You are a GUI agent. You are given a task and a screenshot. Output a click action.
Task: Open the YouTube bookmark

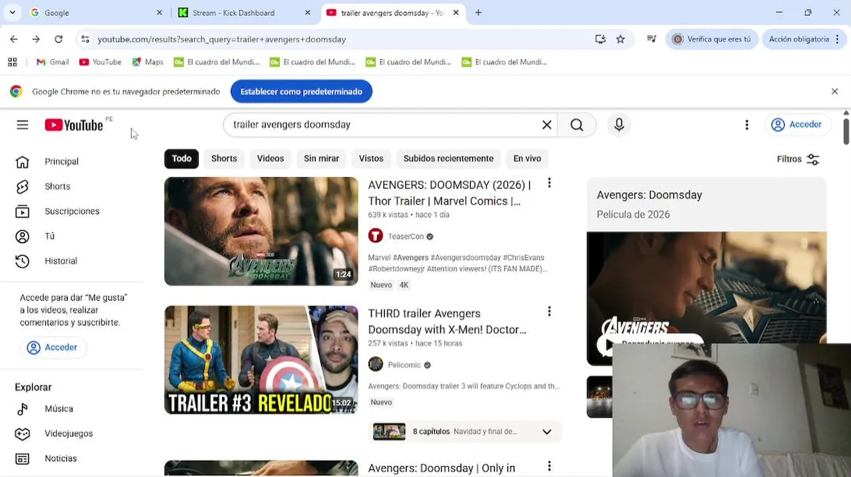100,62
